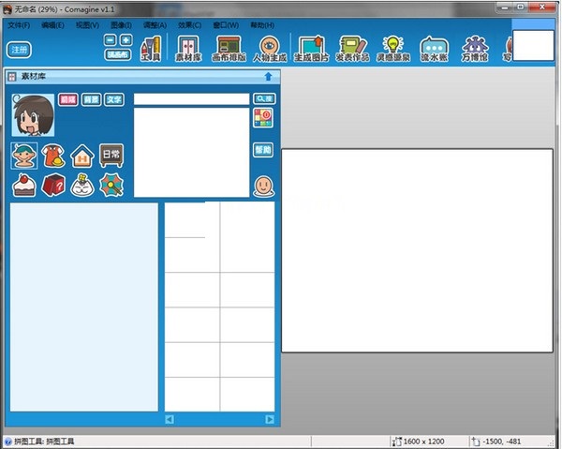
Task: Select the house category icon
Action: coord(82,156)
